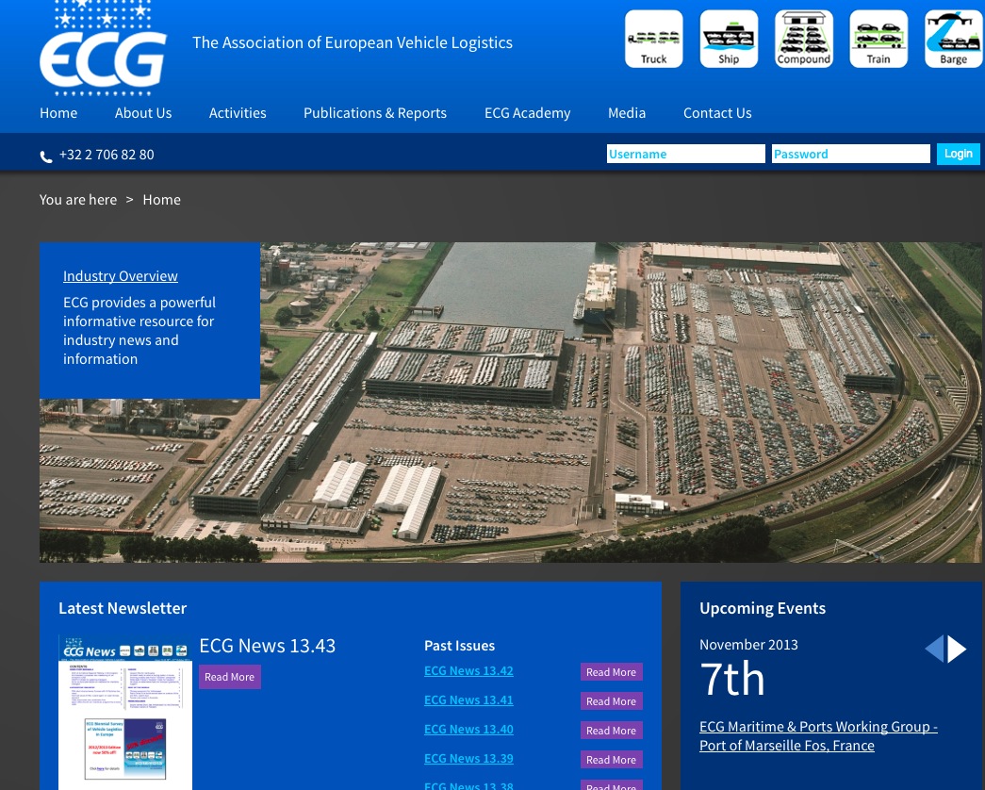This screenshot has height=790, width=985.
Task: Open the Contact Us page
Action: [717, 113]
